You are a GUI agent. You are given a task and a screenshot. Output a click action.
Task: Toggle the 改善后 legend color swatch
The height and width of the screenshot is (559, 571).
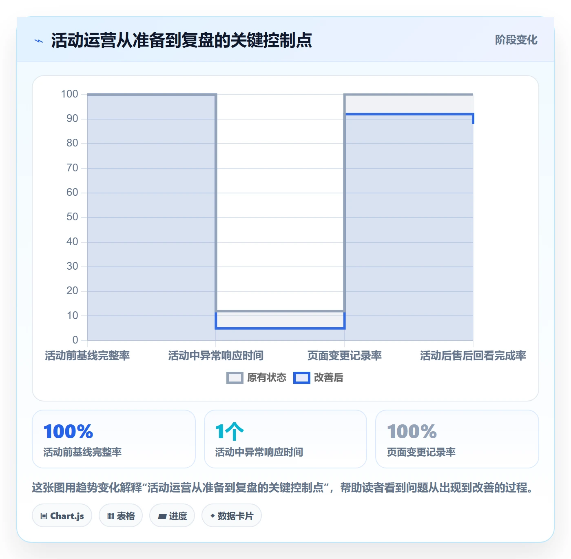tap(302, 378)
